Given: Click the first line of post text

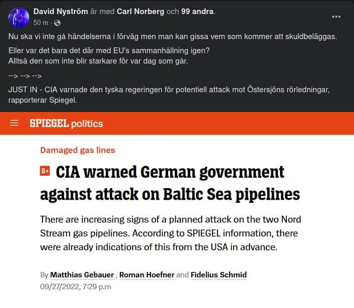Looking at the screenshot, I should 172,36.
